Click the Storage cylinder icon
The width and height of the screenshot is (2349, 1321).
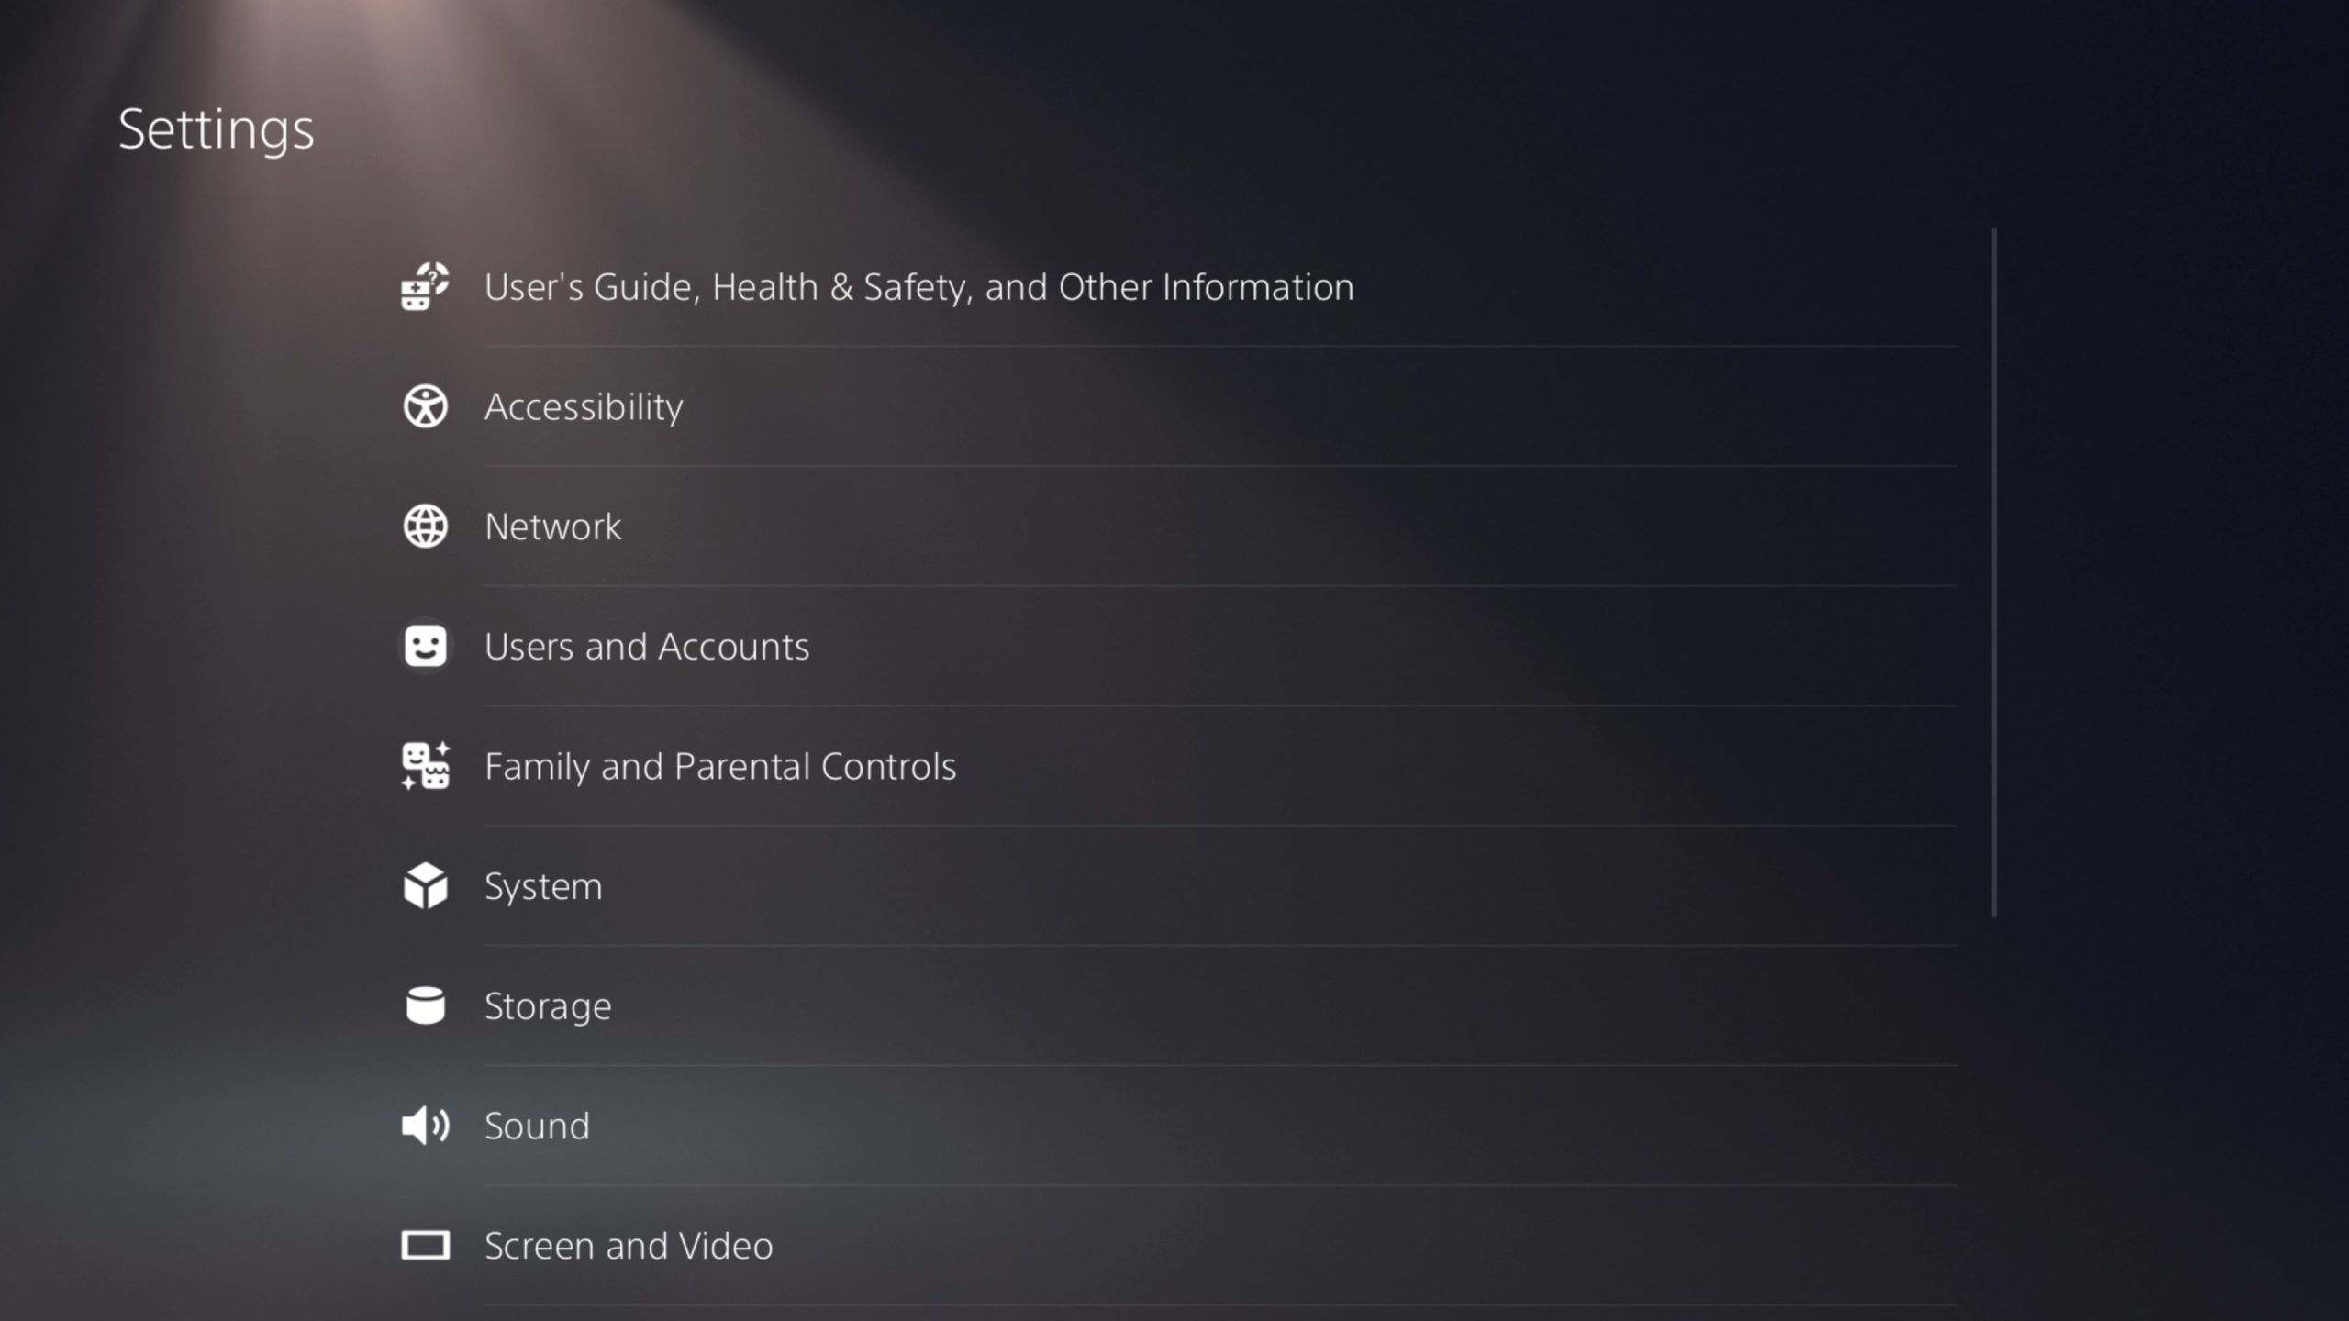tap(425, 1005)
